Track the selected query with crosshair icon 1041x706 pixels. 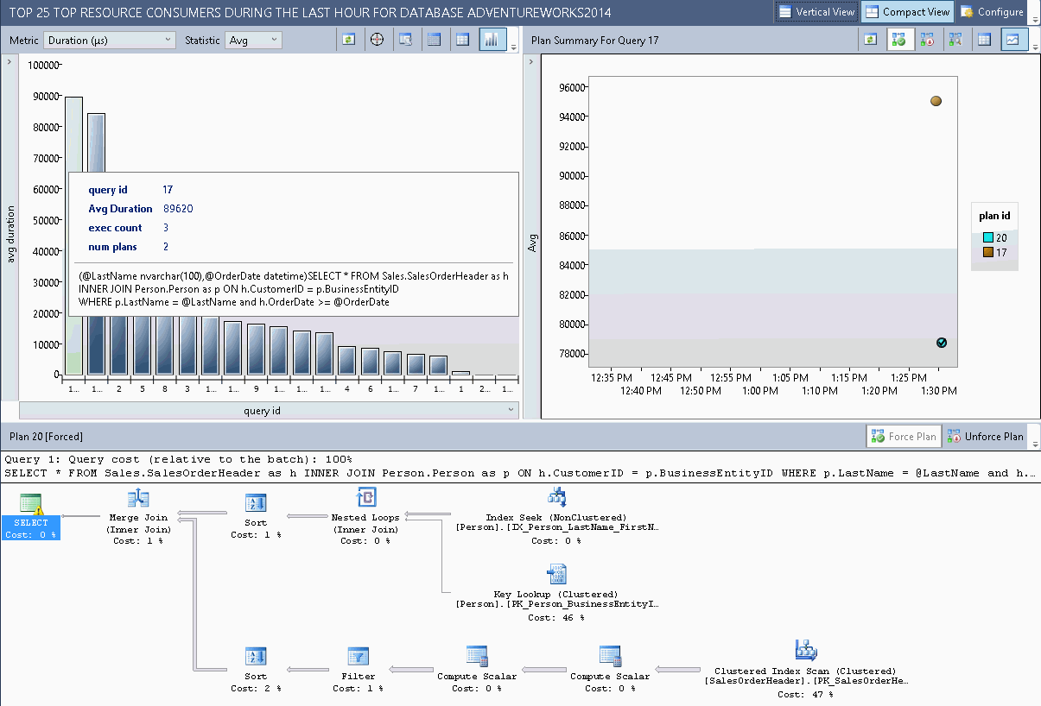pos(378,39)
